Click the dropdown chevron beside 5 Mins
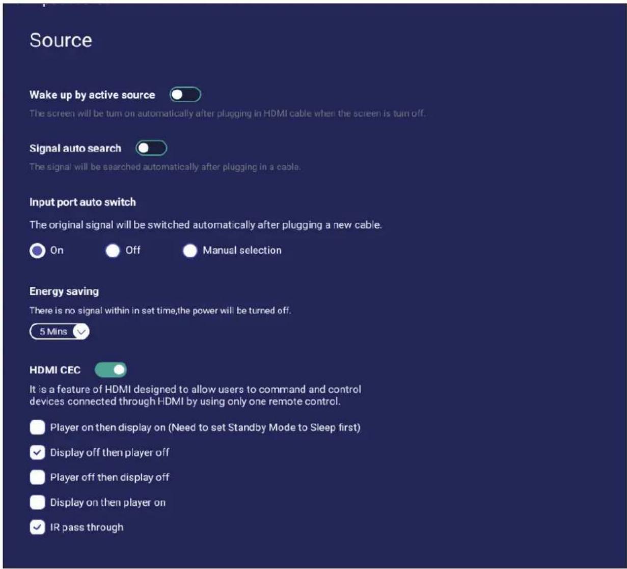Screen dimensions: 627x569 pos(81,332)
